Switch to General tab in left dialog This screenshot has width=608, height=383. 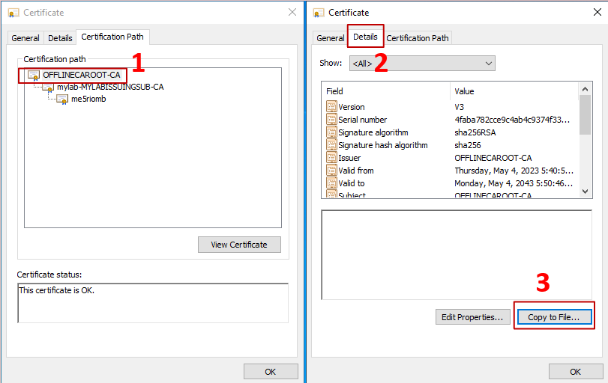[x=25, y=38]
